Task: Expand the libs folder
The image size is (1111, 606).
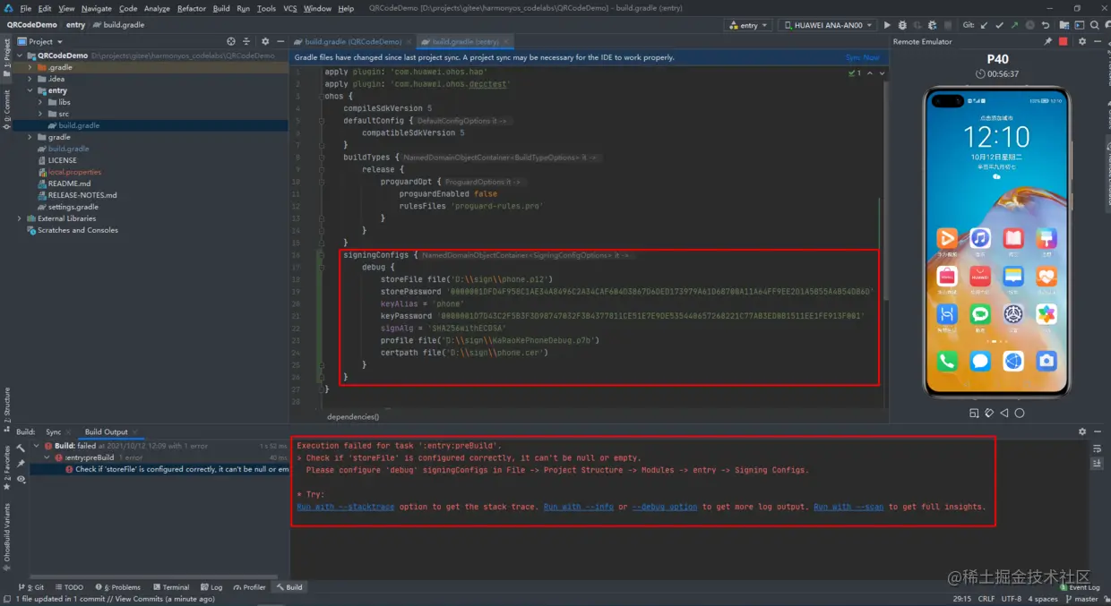Action: tap(40, 102)
